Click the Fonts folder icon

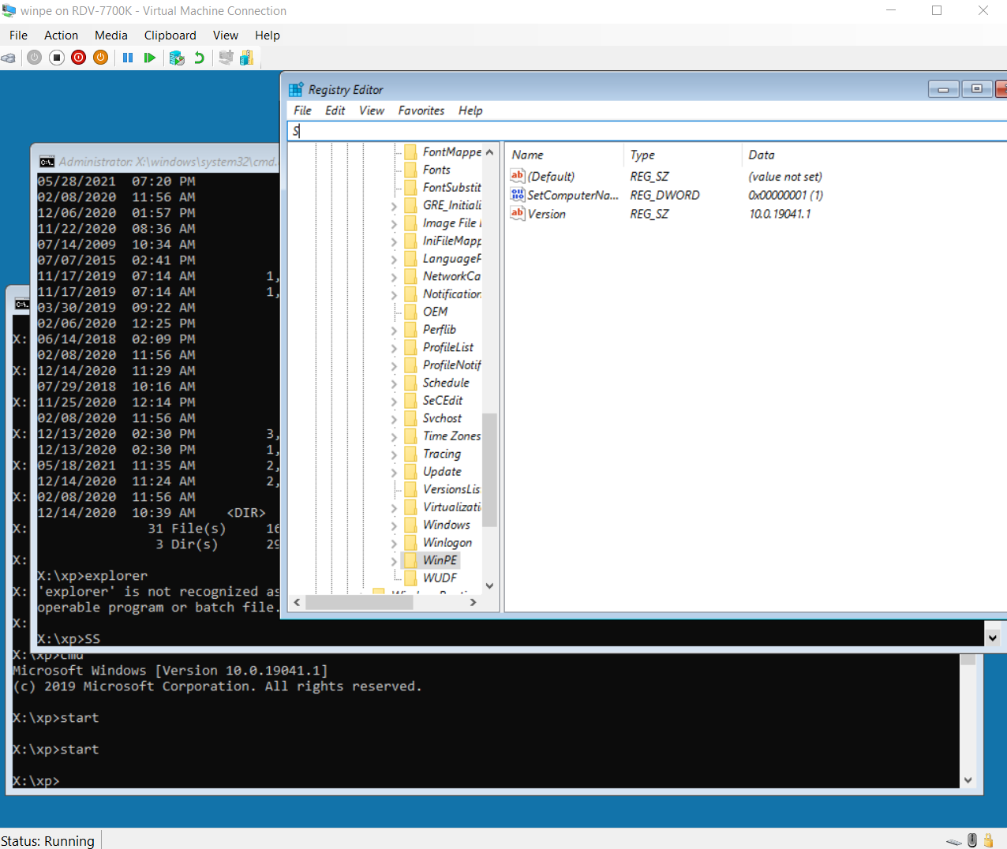410,170
